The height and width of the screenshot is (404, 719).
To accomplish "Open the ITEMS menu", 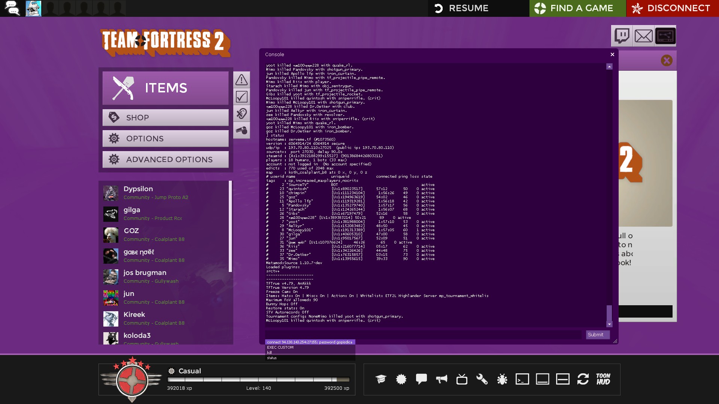I will point(166,88).
